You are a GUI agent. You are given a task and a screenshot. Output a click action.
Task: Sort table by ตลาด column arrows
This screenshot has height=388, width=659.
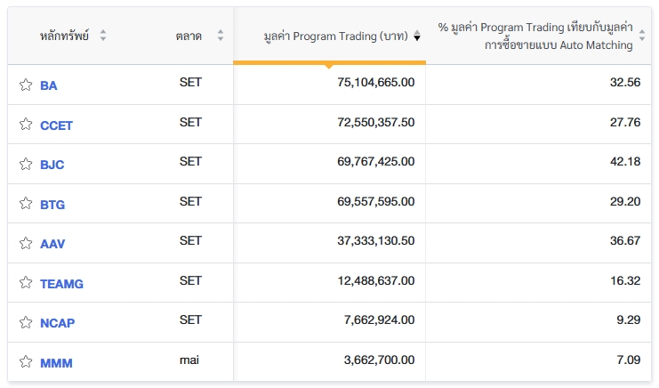click(x=221, y=36)
